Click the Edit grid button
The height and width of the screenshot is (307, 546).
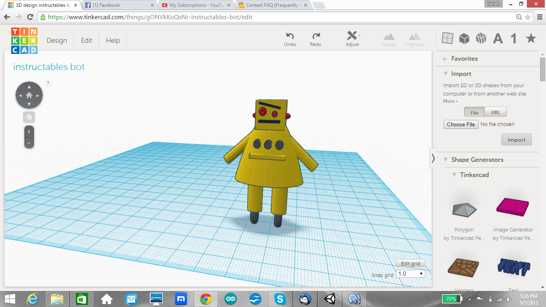(x=410, y=263)
